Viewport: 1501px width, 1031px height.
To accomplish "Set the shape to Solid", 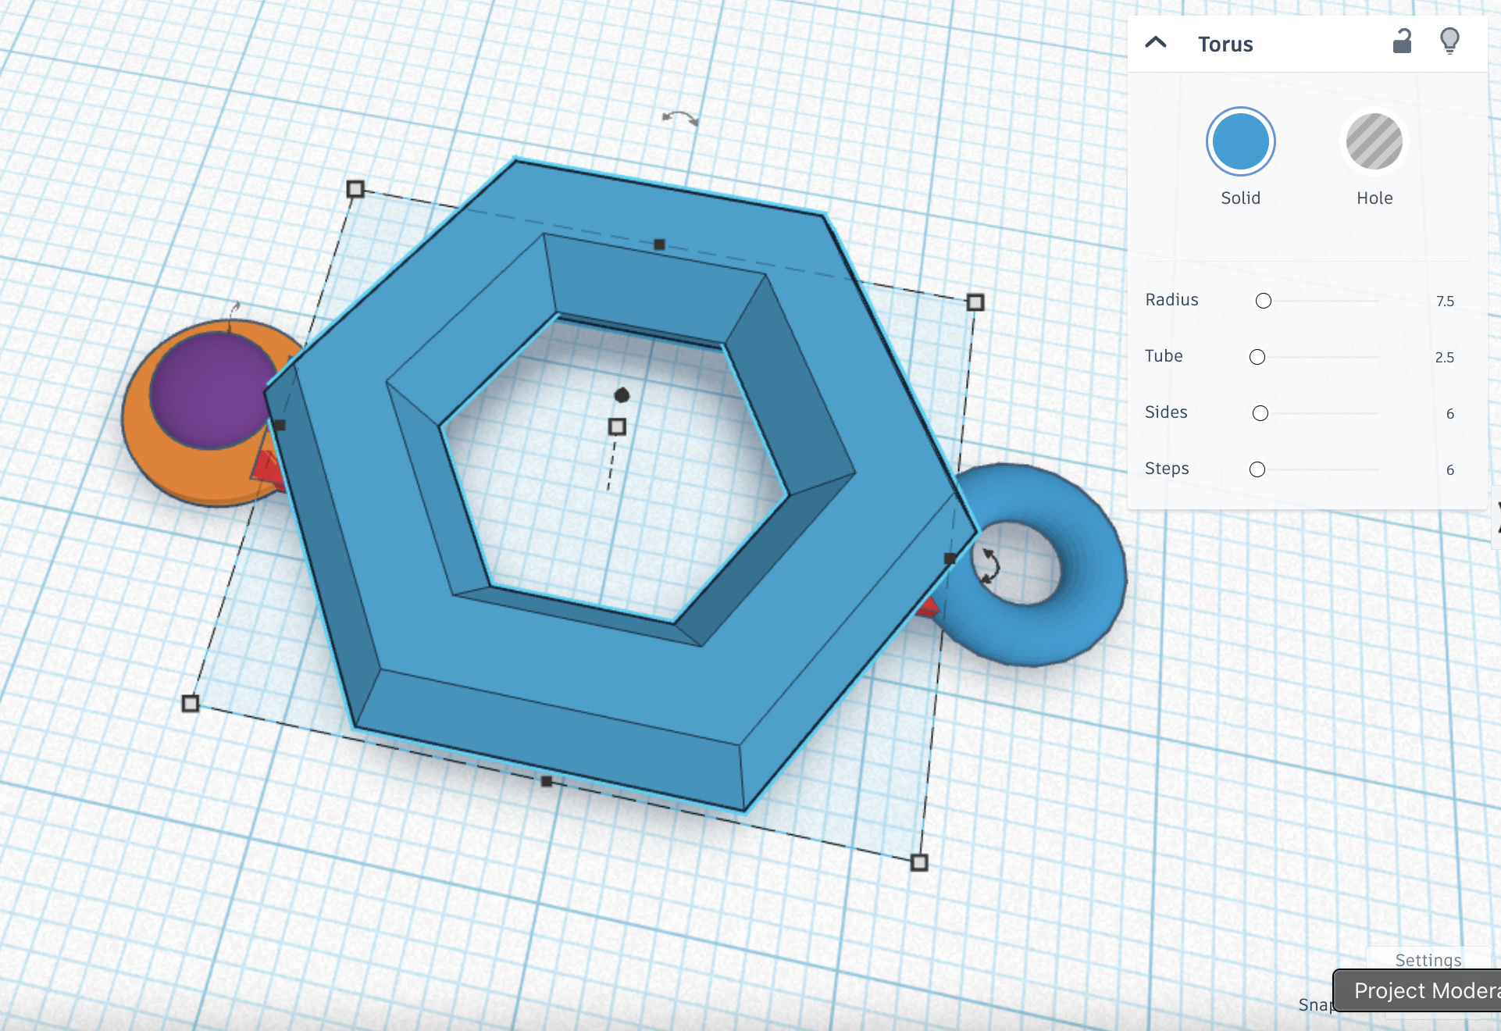I will [1240, 141].
